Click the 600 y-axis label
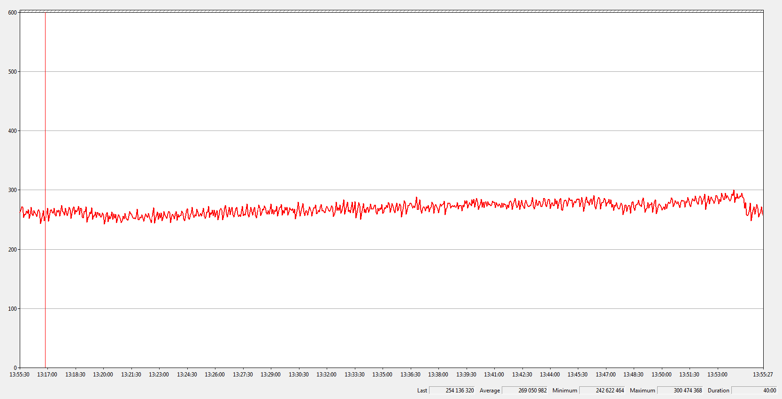The height and width of the screenshot is (399, 782). coord(12,13)
